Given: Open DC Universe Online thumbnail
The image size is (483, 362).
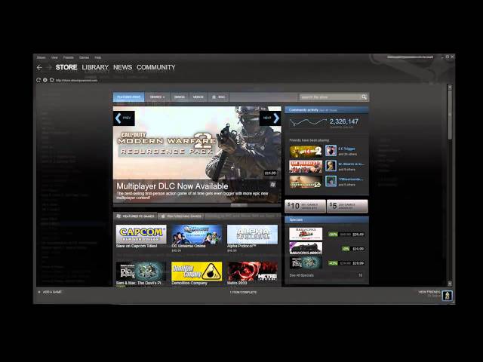Looking at the screenshot, I should pyautogui.click(x=196, y=234).
